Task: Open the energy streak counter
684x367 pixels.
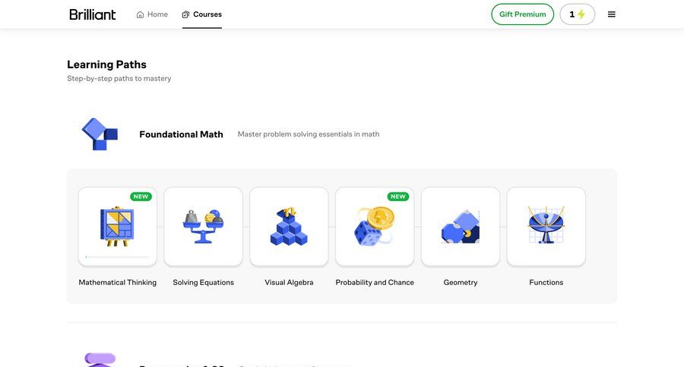Action: (x=578, y=14)
